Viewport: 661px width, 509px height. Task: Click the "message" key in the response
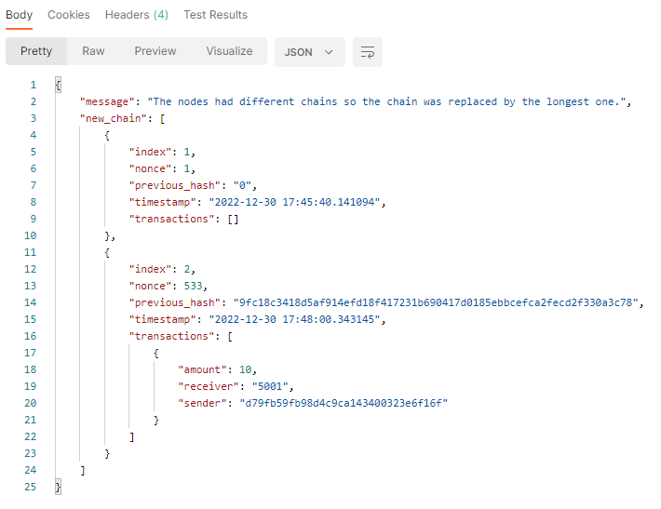point(110,102)
